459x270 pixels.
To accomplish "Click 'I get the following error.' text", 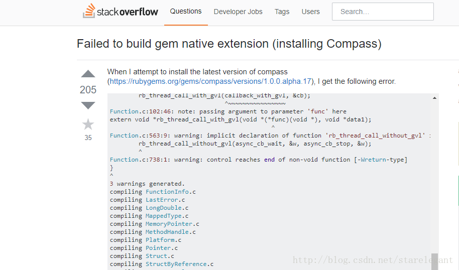I will [357, 81].
